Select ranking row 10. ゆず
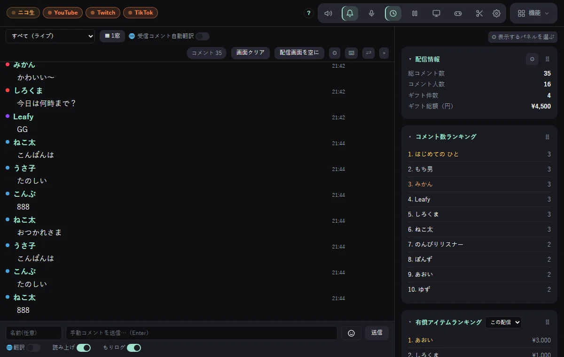 [479, 289]
